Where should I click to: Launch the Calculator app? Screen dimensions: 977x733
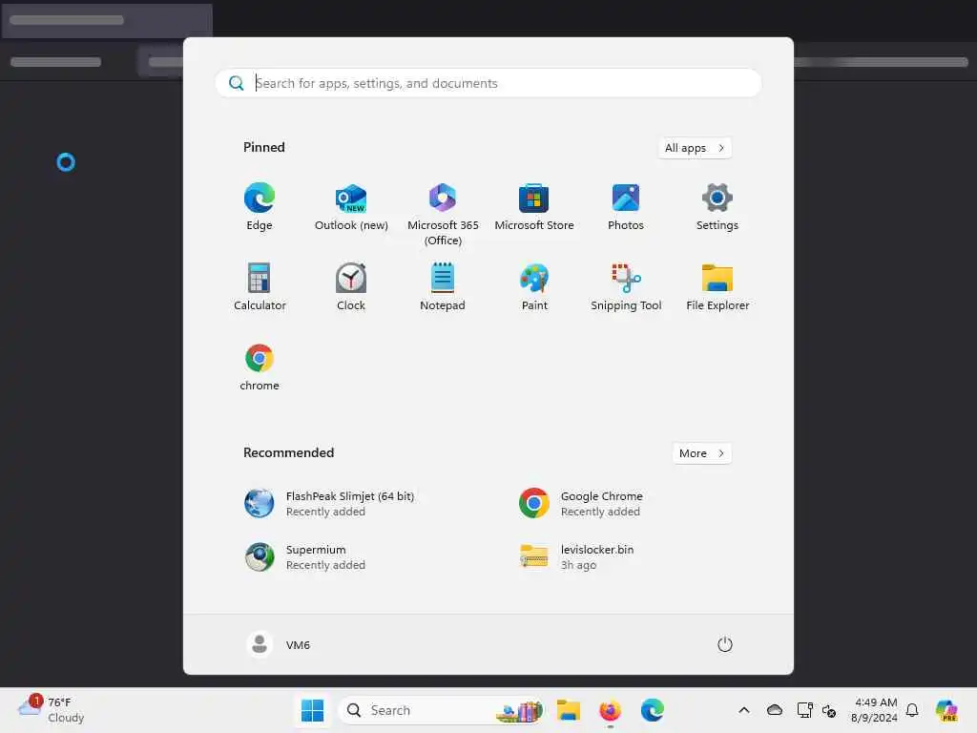[x=260, y=287]
